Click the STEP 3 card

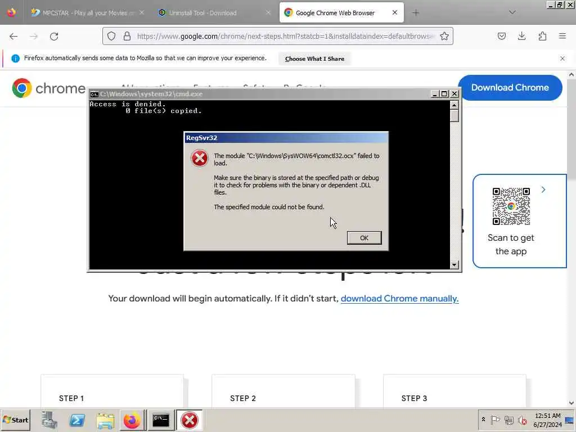(454, 391)
